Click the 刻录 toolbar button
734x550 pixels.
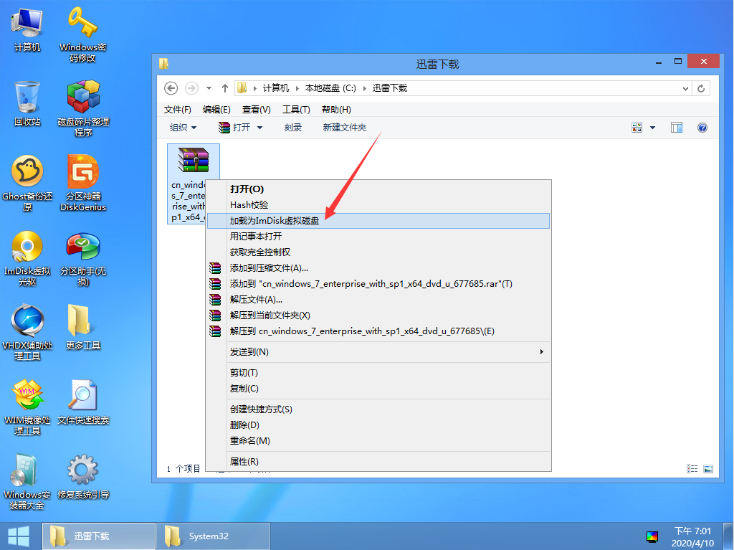point(293,128)
